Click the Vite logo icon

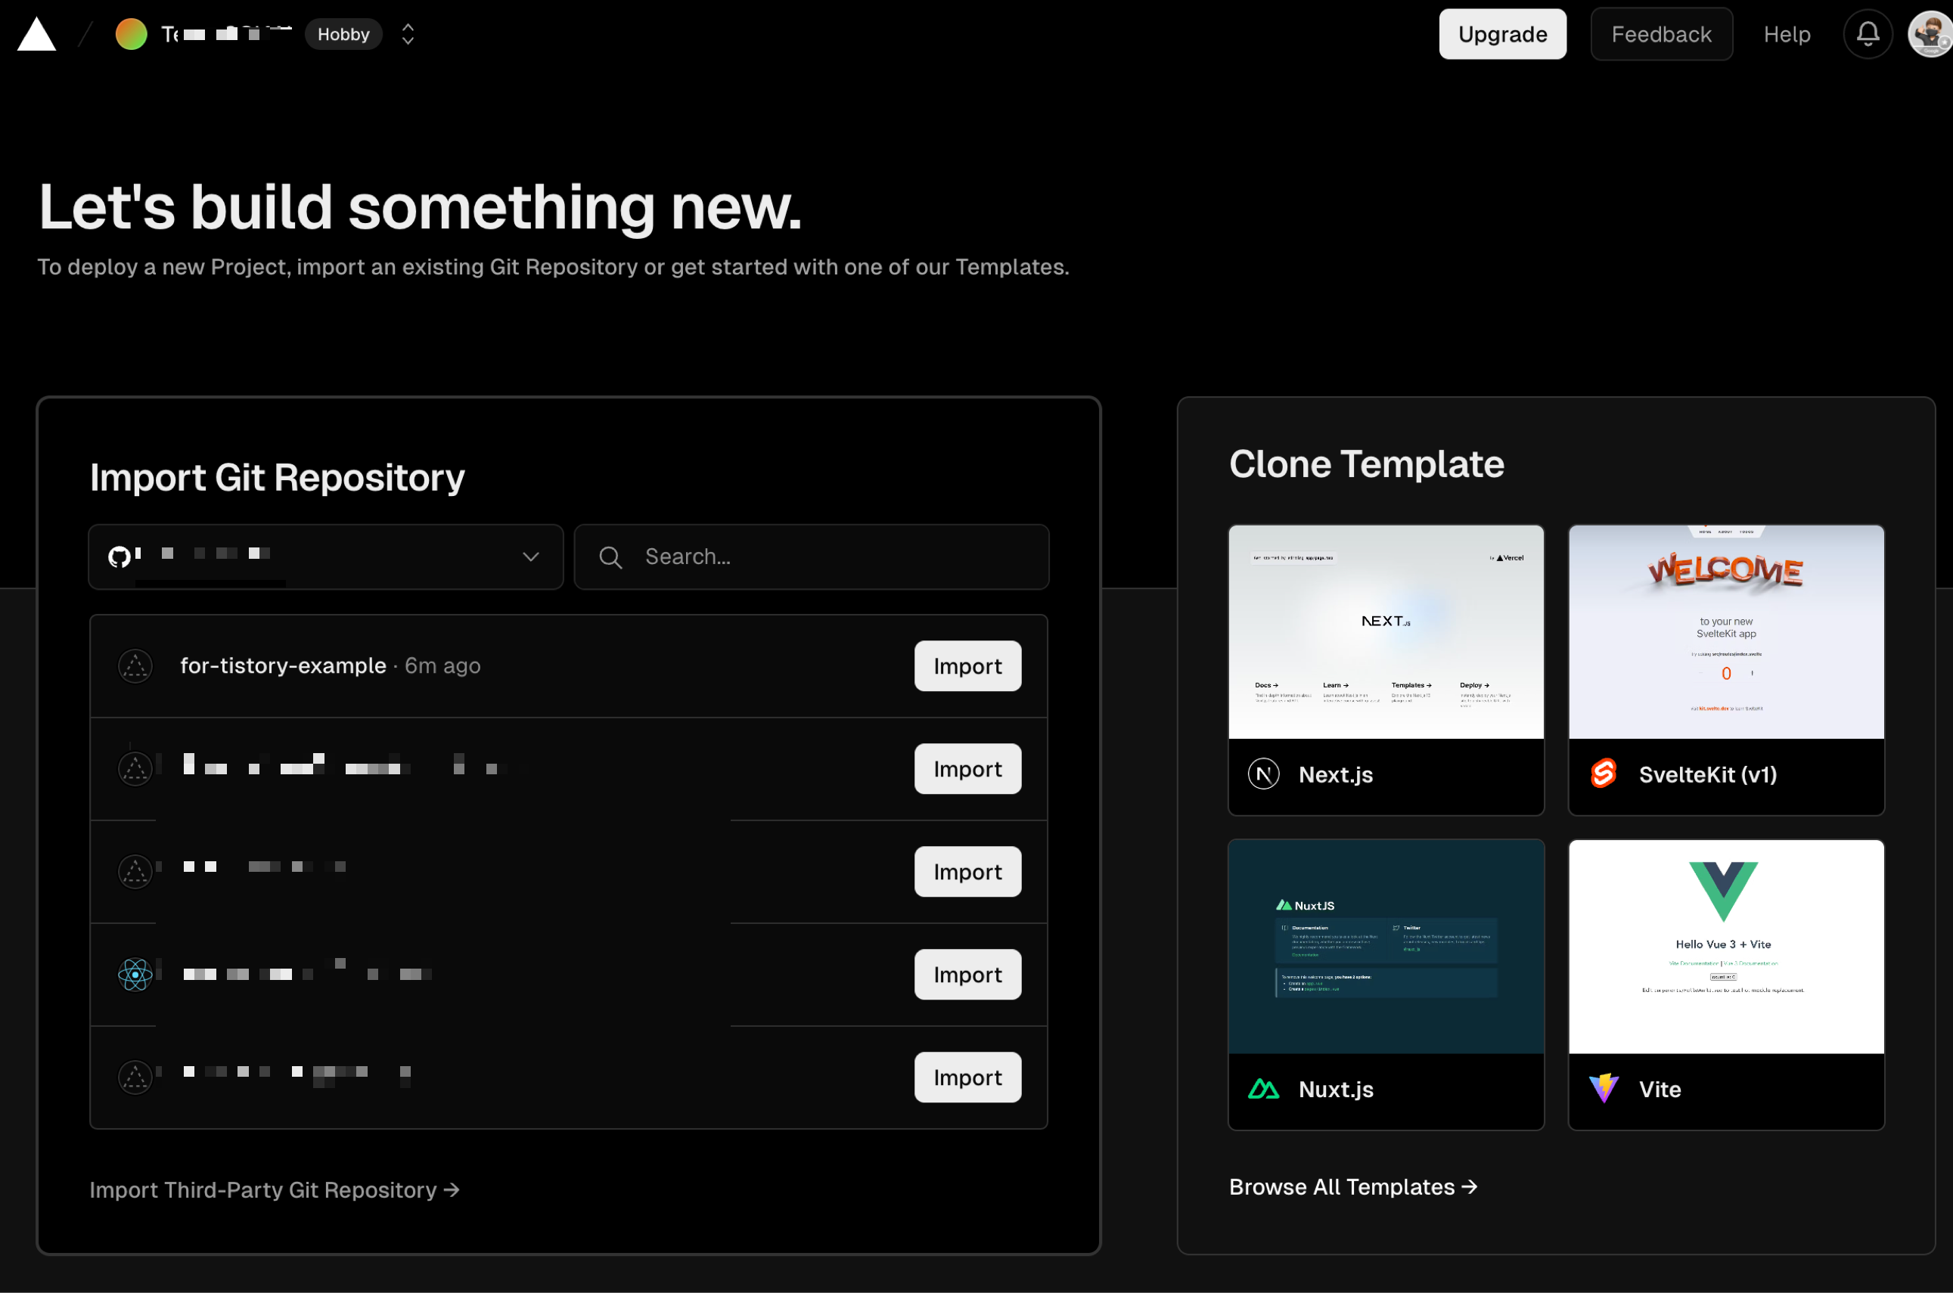pos(1604,1089)
